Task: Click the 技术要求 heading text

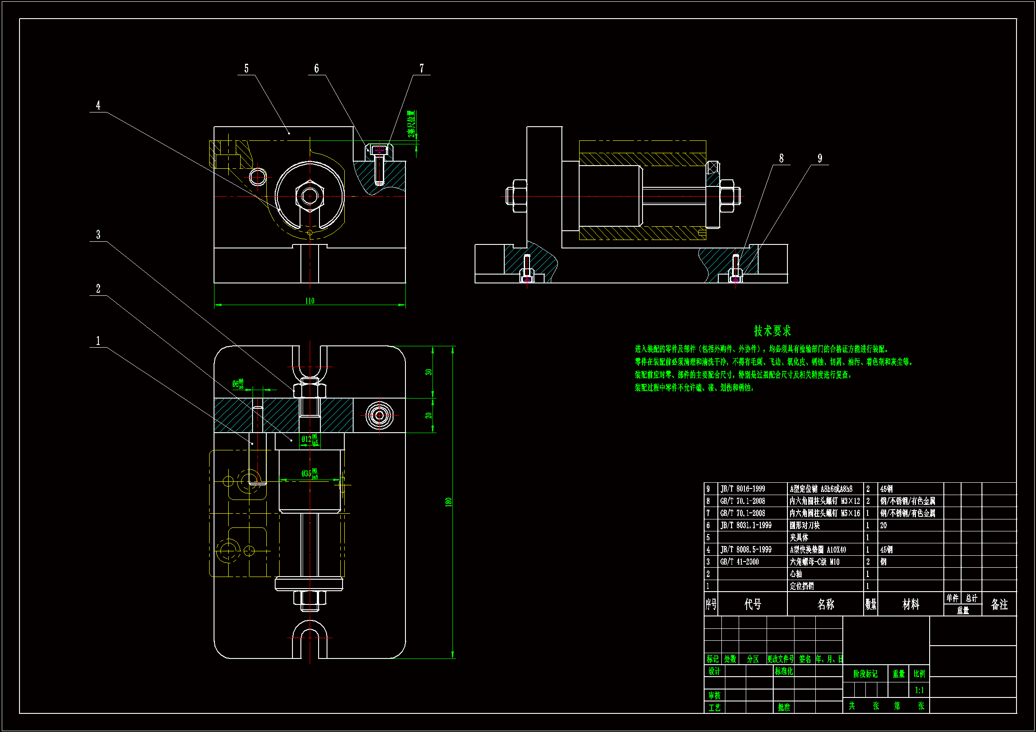Action: pos(772,331)
